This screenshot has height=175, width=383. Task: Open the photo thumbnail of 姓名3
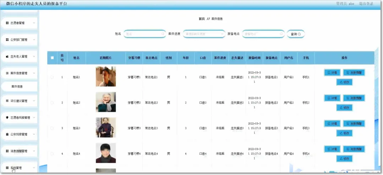pyautogui.click(x=106, y=128)
